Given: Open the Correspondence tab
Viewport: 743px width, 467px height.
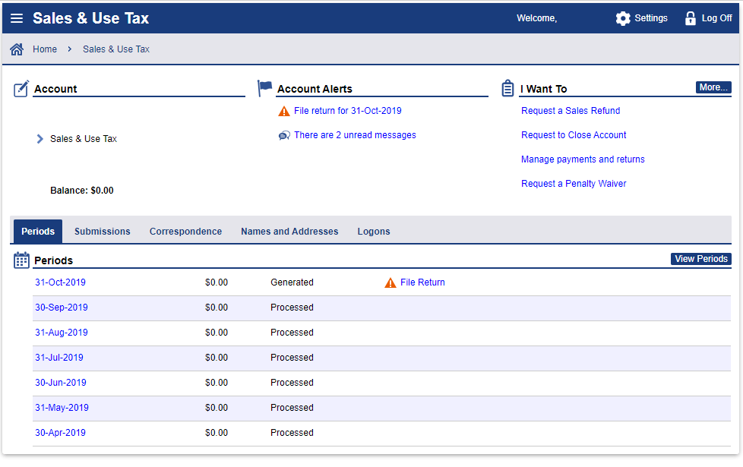Looking at the screenshot, I should coord(185,231).
